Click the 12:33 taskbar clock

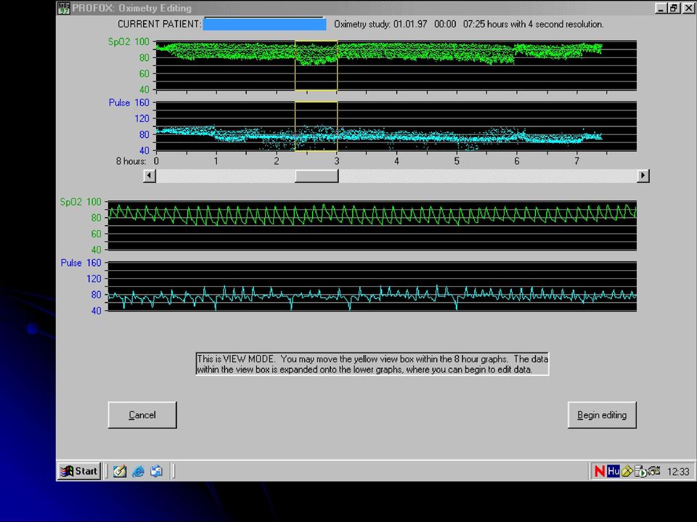pyautogui.click(x=678, y=471)
